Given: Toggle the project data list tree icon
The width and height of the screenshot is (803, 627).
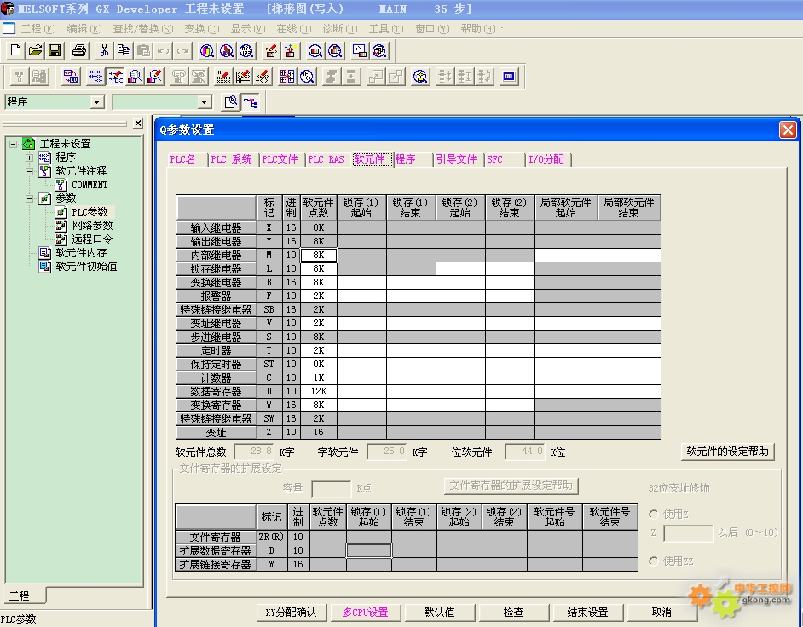Looking at the screenshot, I should coord(251,102).
